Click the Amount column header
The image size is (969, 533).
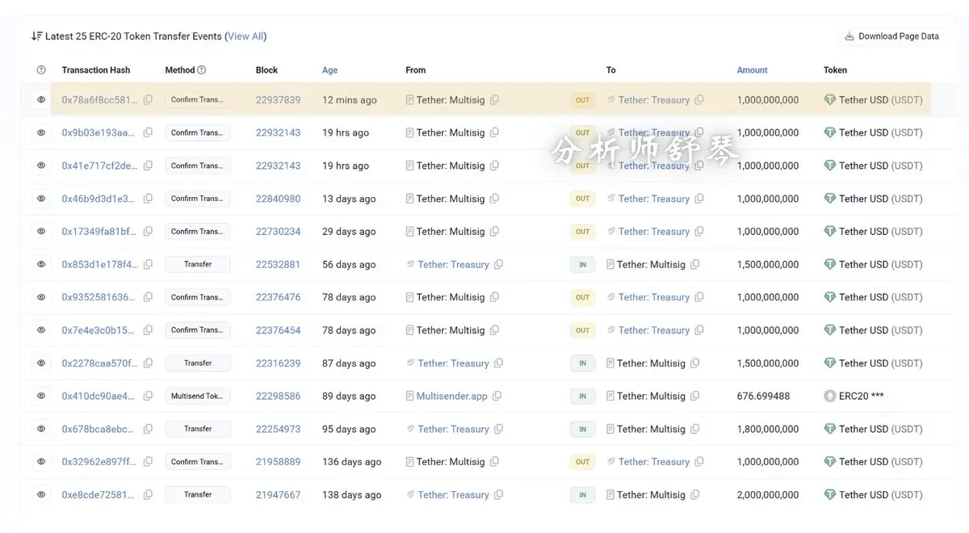[x=752, y=70]
